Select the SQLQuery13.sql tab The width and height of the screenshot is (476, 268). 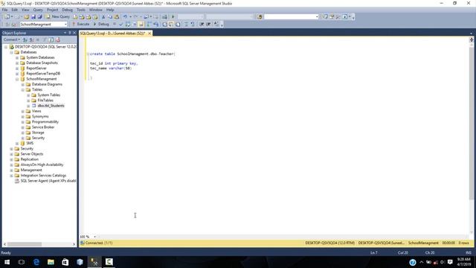pos(112,33)
